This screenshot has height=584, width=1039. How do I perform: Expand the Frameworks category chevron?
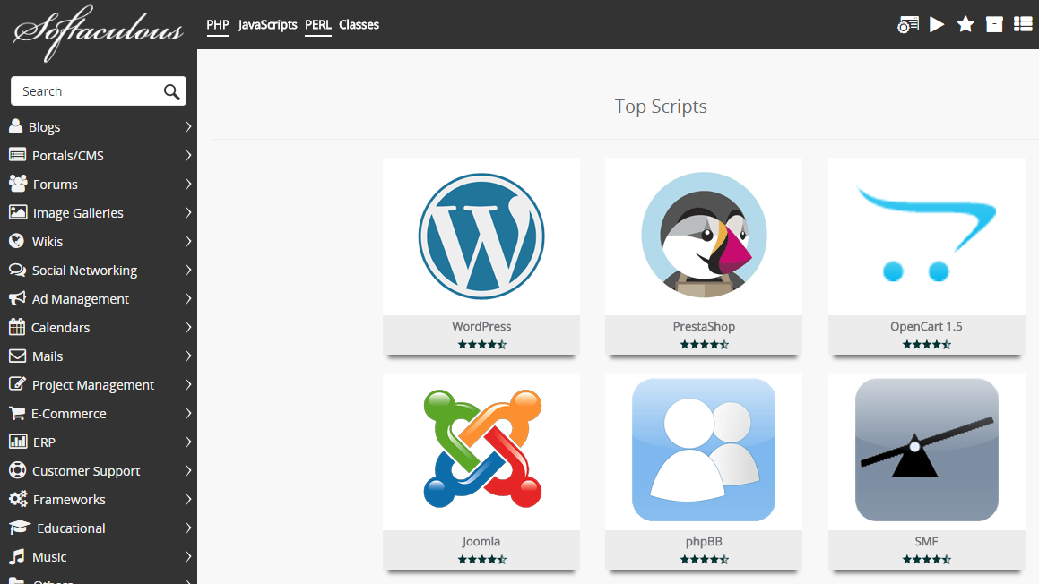click(x=188, y=499)
